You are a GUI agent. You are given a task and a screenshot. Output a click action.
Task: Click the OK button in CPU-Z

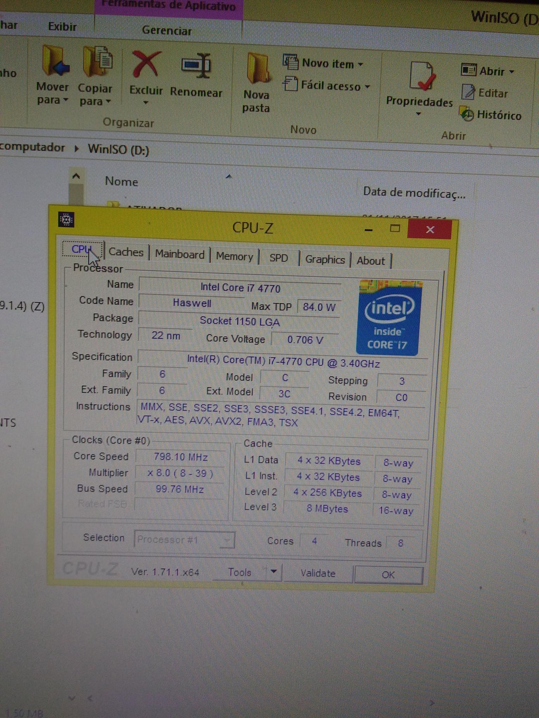pos(388,575)
